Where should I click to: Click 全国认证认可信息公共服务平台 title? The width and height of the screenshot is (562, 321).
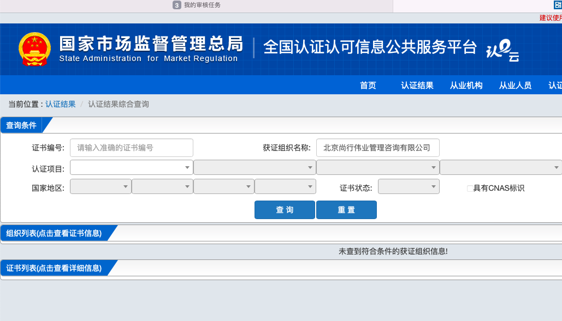pyautogui.click(x=370, y=47)
